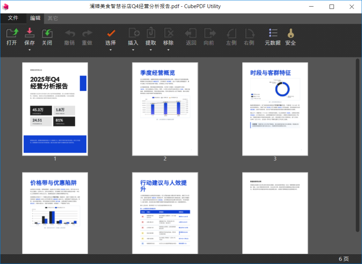Expand the Remove (移除) dropdown arrow
The image size is (362, 264).
click(169, 50)
